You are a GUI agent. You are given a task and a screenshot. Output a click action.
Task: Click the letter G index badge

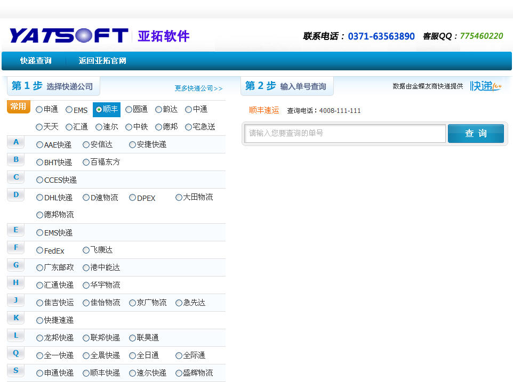click(16, 265)
